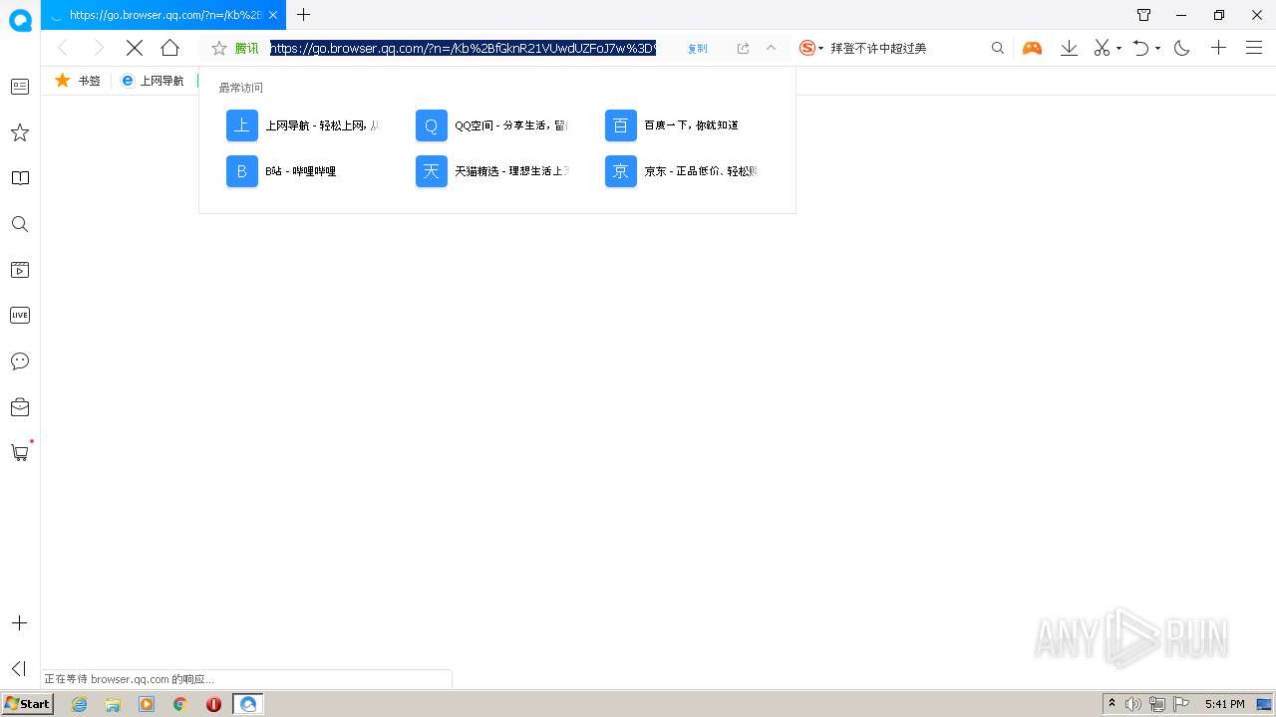The image size is (1276, 717).
Task: Go forward to next page
Action: [98, 48]
